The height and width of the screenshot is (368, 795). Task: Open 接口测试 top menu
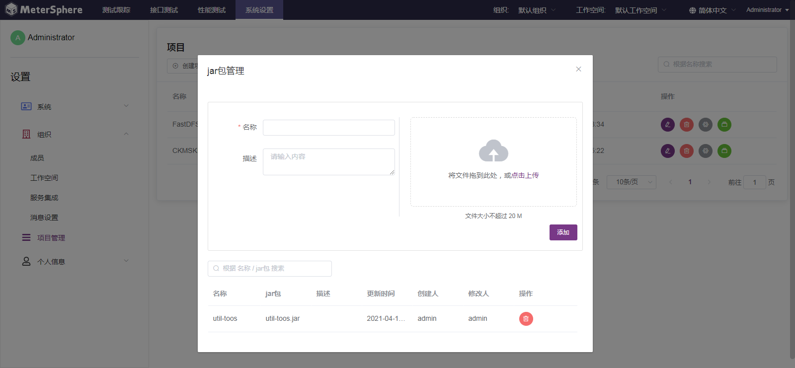tap(164, 10)
